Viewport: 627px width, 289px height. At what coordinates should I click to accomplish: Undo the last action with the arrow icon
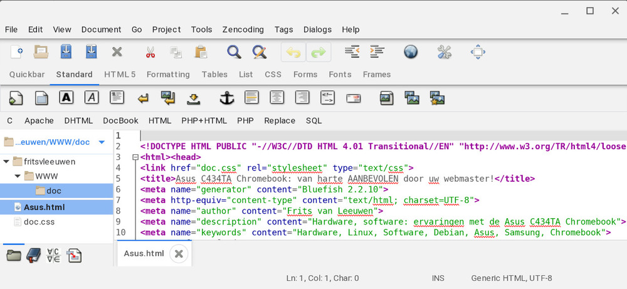pyautogui.click(x=293, y=52)
